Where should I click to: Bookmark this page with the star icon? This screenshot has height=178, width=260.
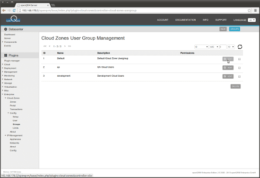(x=249, y=10)
